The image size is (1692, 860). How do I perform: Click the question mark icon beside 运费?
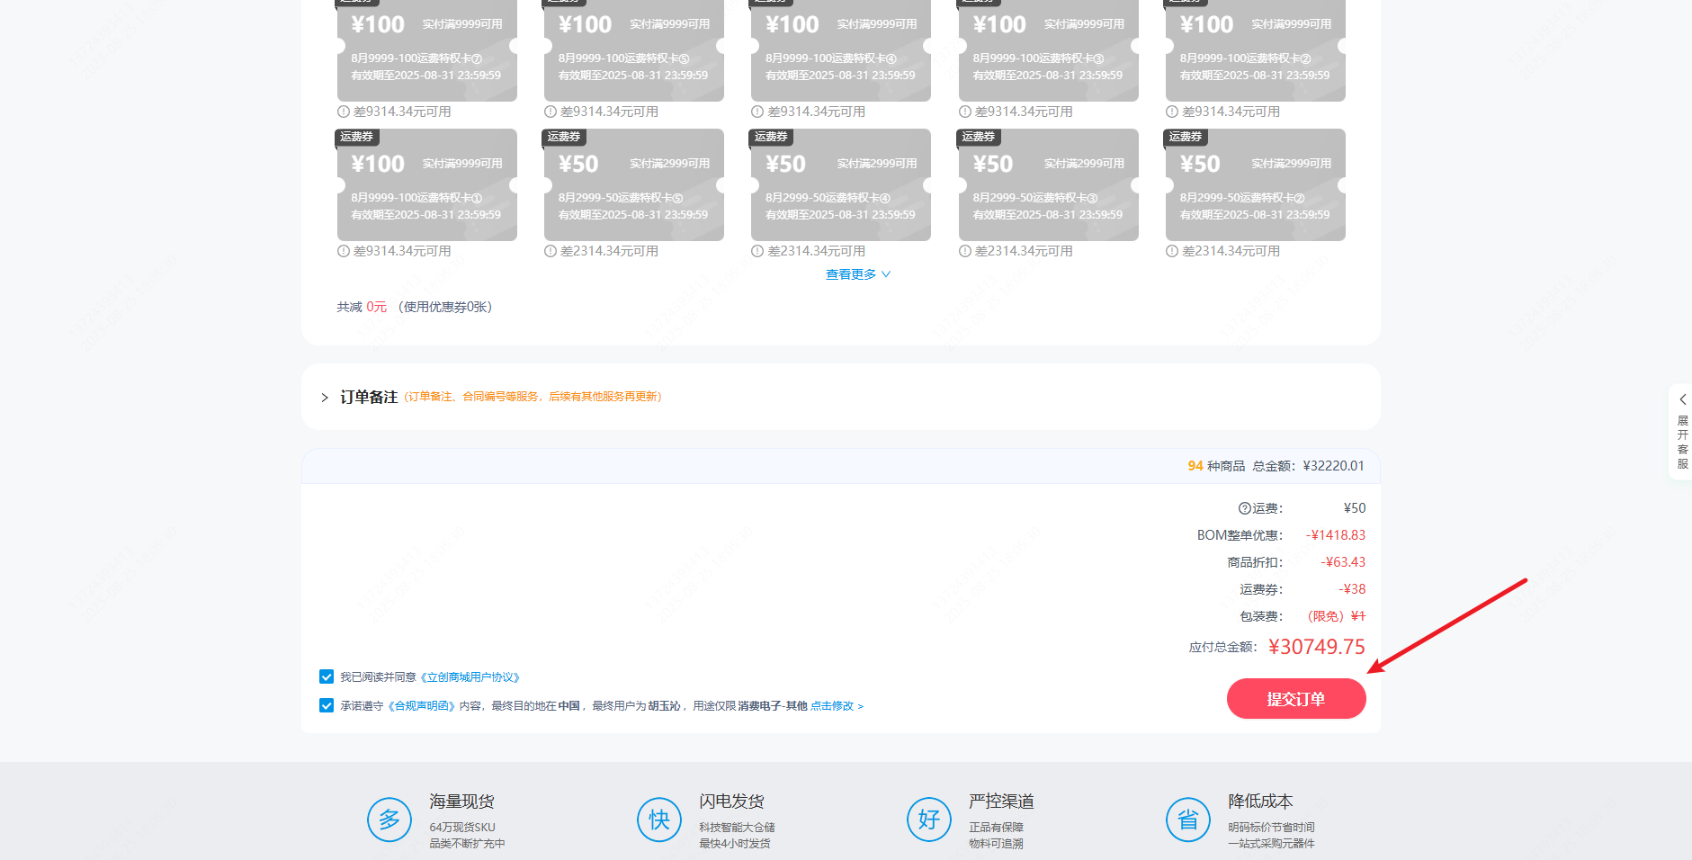click(x=1244, y=508)
